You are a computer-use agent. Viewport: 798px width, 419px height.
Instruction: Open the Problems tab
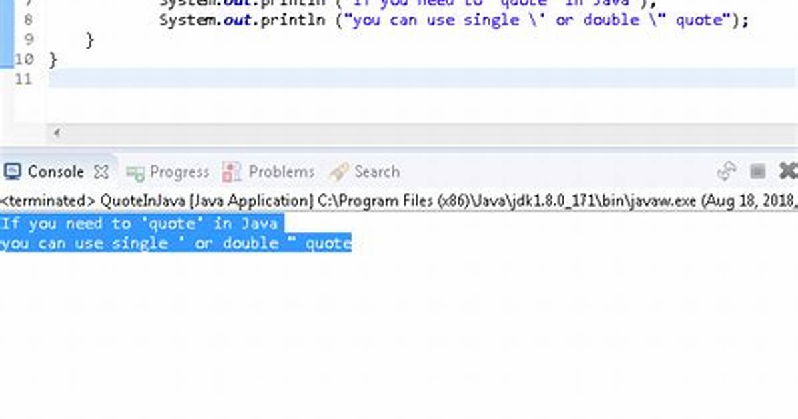tap(268, 172)
